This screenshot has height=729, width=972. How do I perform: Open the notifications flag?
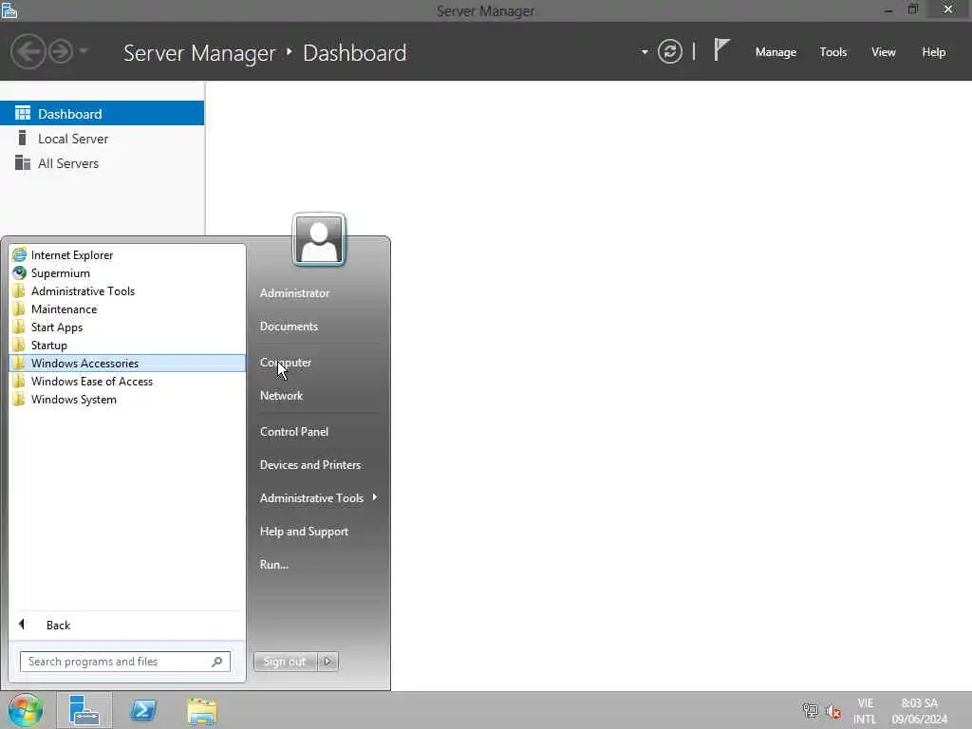click(x=721, y=49)
